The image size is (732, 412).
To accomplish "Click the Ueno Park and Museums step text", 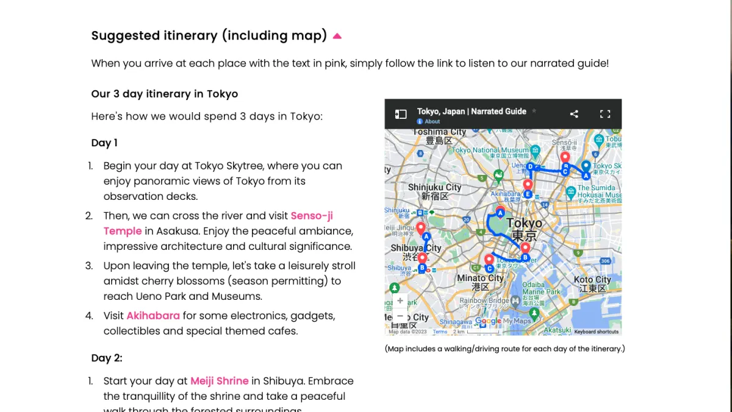I will (229, 281).
